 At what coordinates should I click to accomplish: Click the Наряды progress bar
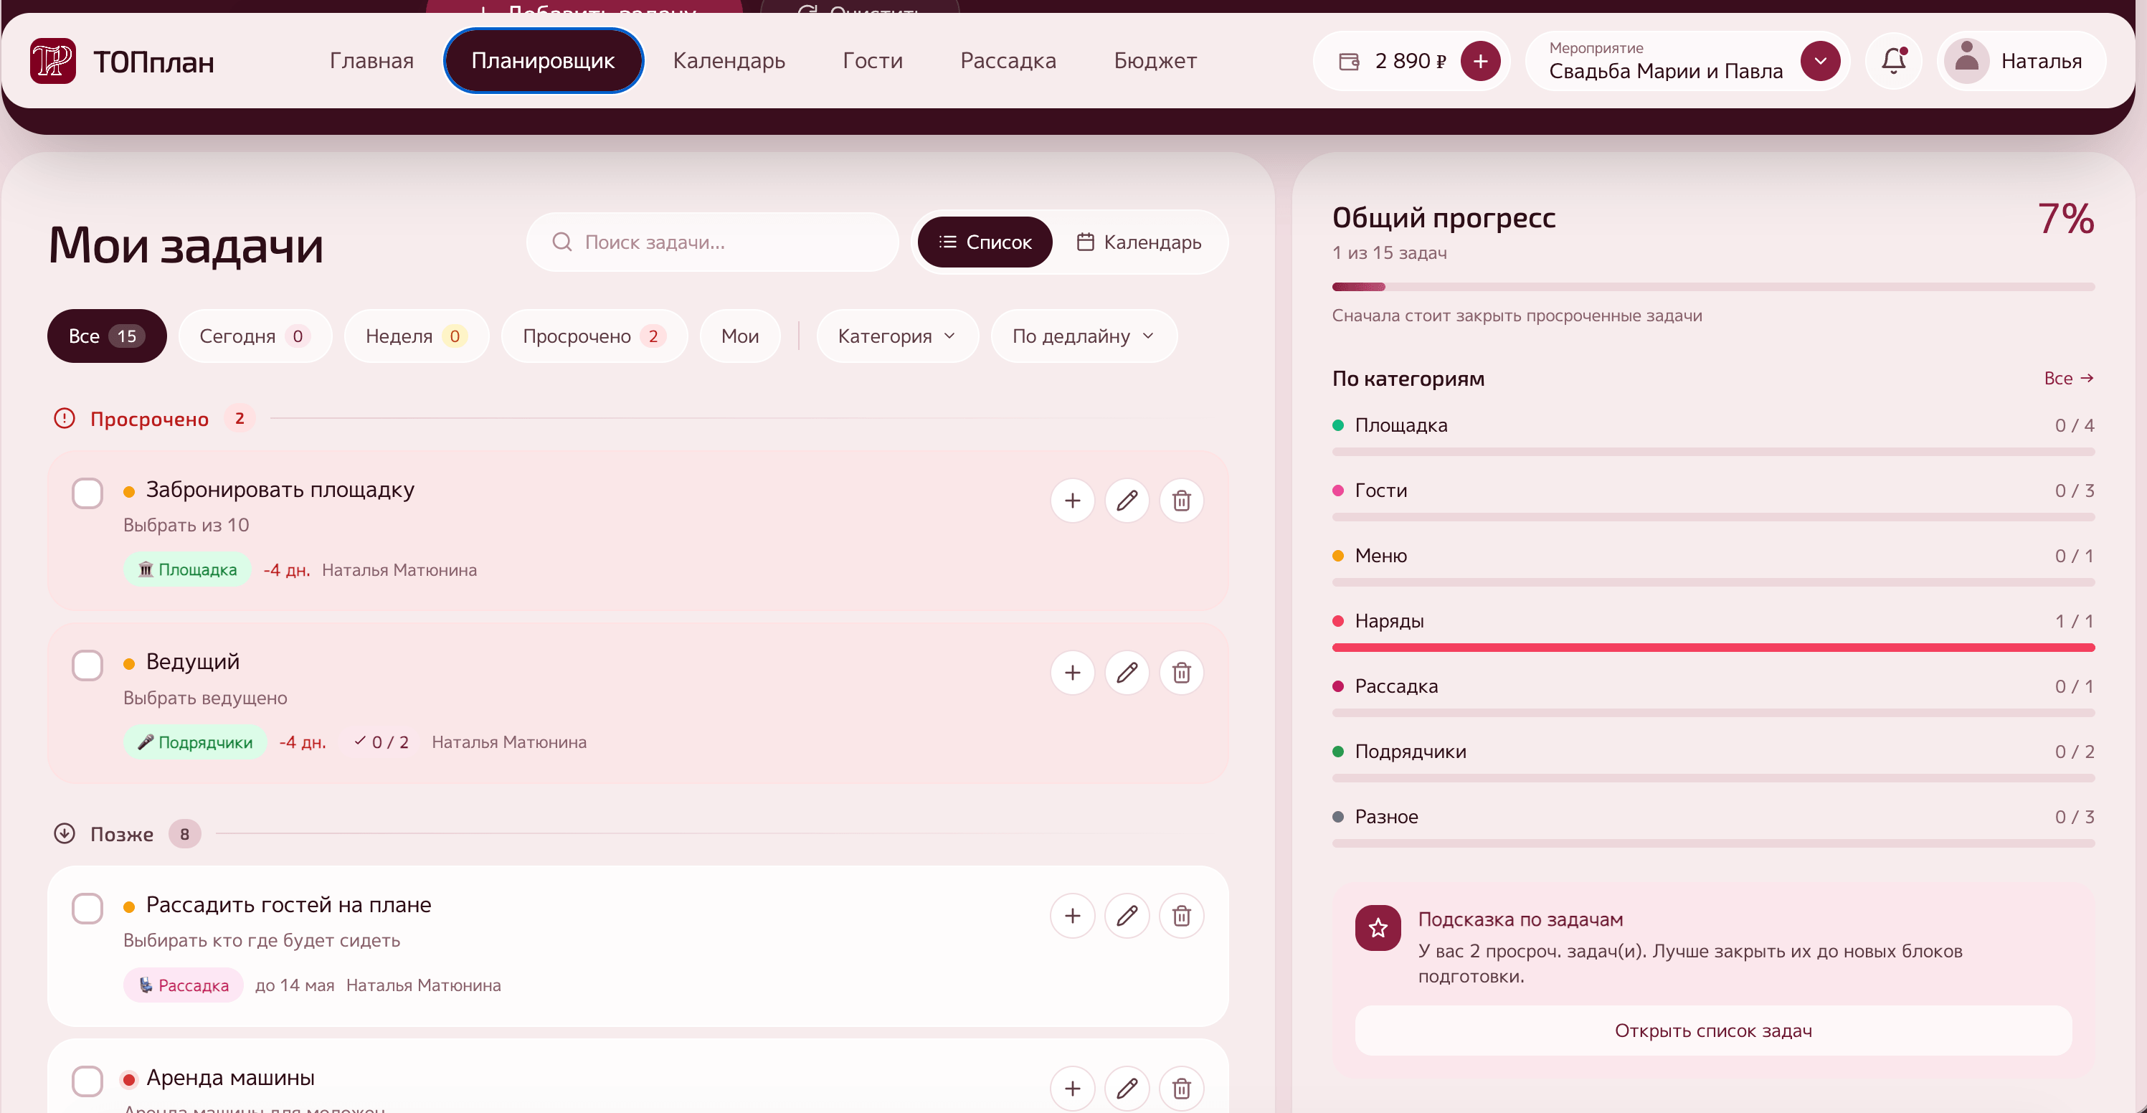(x=1712, y=648)
